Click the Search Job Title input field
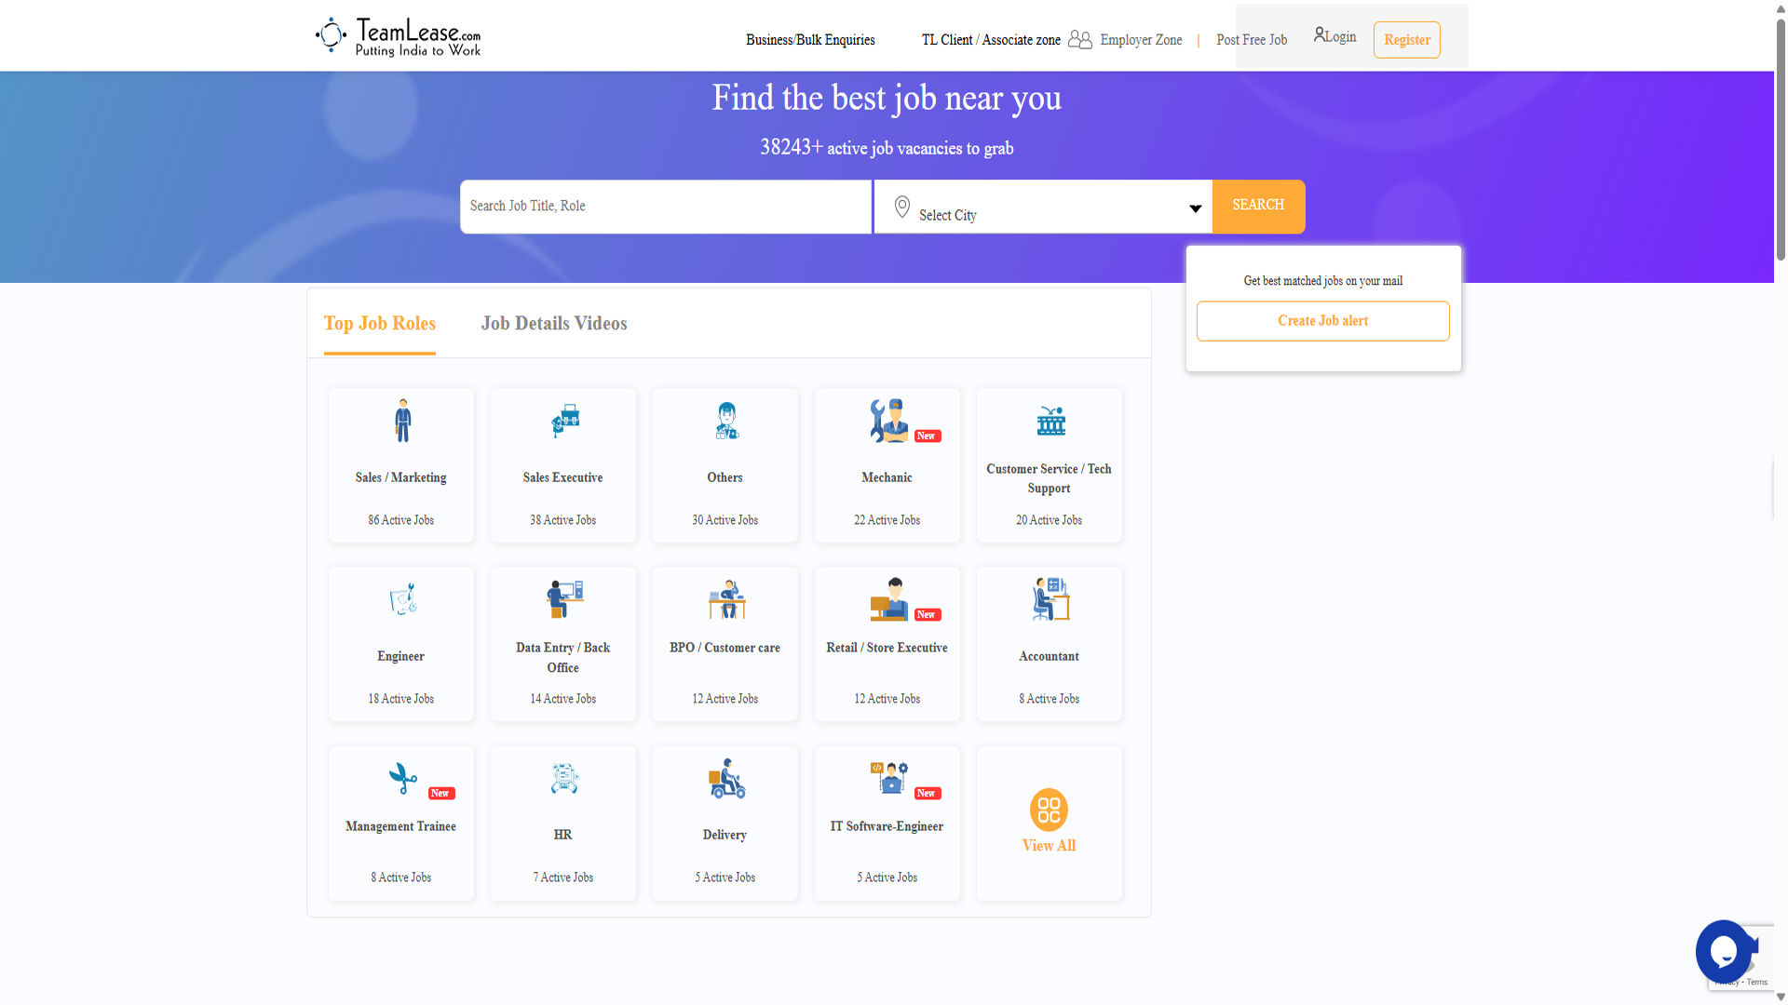This screenshot has width=1788, height=1005. 665,207
